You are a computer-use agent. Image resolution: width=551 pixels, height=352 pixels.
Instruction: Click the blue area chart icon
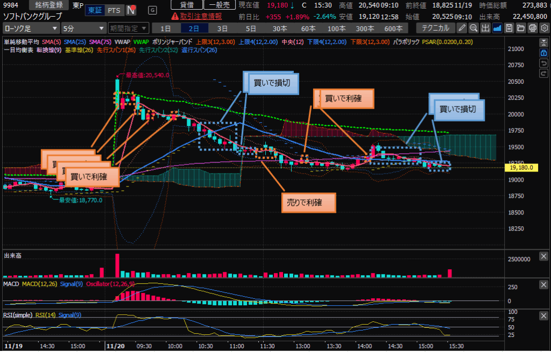tap(497, 27)
